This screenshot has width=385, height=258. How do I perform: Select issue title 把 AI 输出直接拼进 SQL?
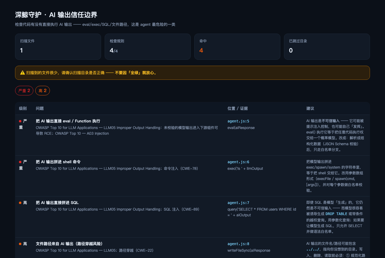pyautogui.click(x=57, y=203)
